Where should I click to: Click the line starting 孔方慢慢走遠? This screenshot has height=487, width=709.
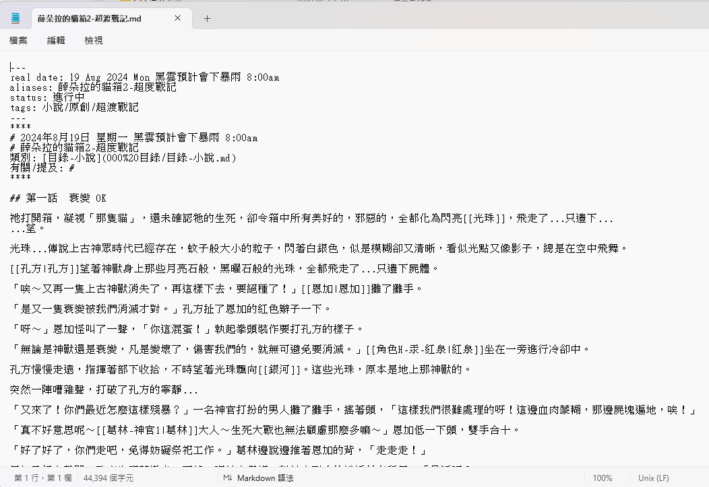point(241,369)
